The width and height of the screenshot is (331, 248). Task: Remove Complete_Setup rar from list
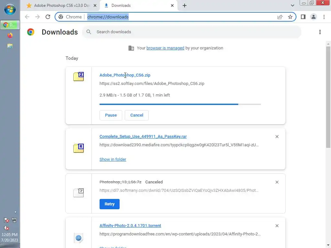click(x=277, y=137)
